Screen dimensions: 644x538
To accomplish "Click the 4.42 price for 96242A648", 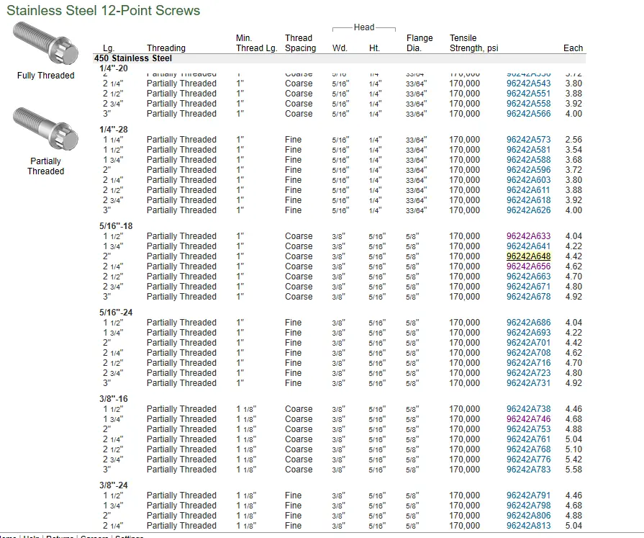I will 573,256.
